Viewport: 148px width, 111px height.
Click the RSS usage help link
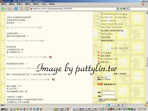110,84
